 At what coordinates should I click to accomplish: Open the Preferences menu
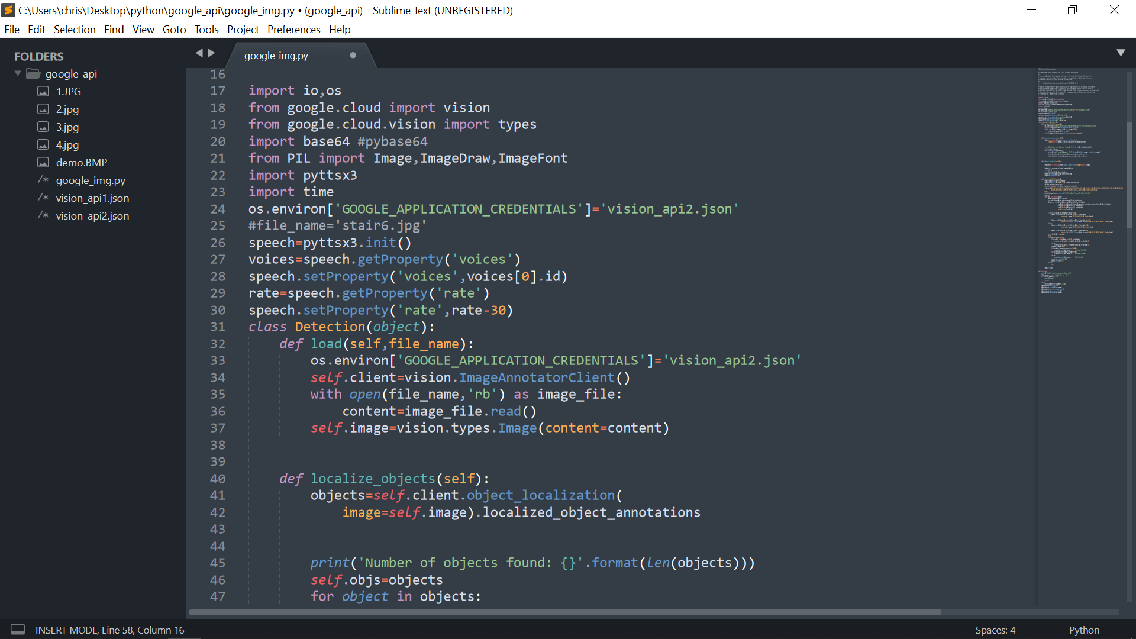pyautogui.click(x=293, y=30)
